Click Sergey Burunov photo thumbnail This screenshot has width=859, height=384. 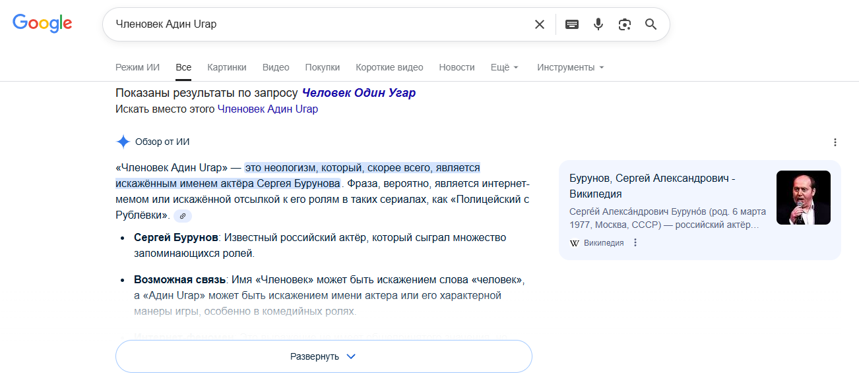tap(803, 198)
